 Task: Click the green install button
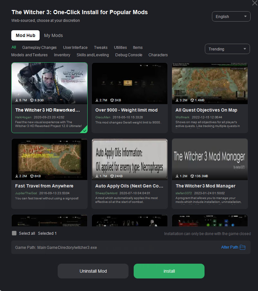coord(169,271)
